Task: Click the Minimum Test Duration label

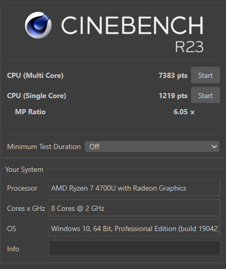Action: click(44, 146)
